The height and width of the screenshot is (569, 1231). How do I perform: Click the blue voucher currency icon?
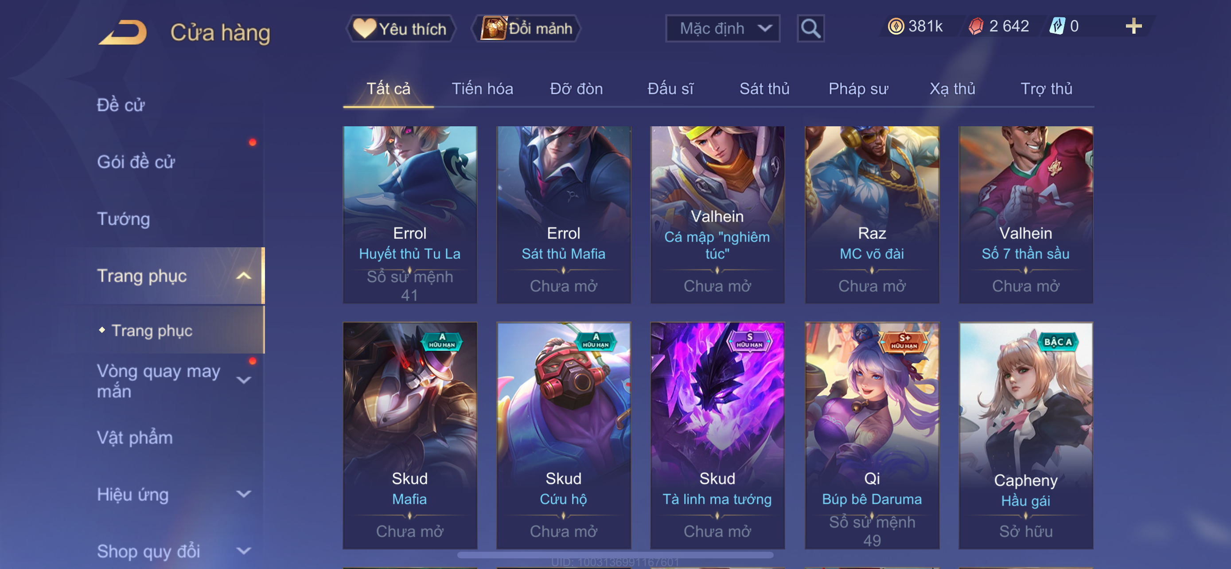tap(1057, 26)
